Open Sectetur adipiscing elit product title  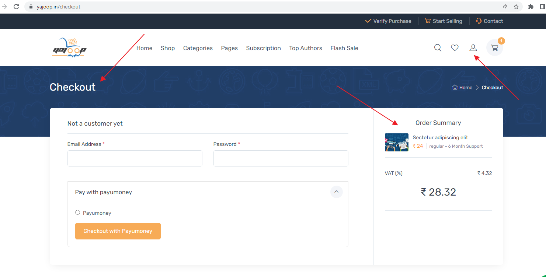point(440,137)
